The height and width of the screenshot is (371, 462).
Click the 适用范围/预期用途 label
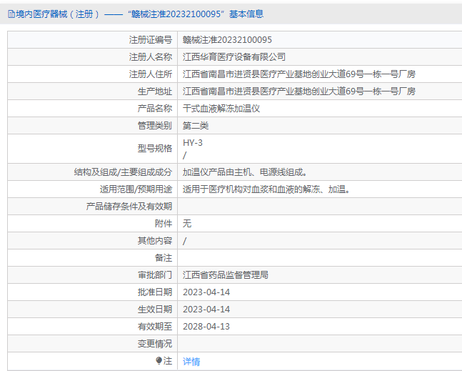pos(136,189)
